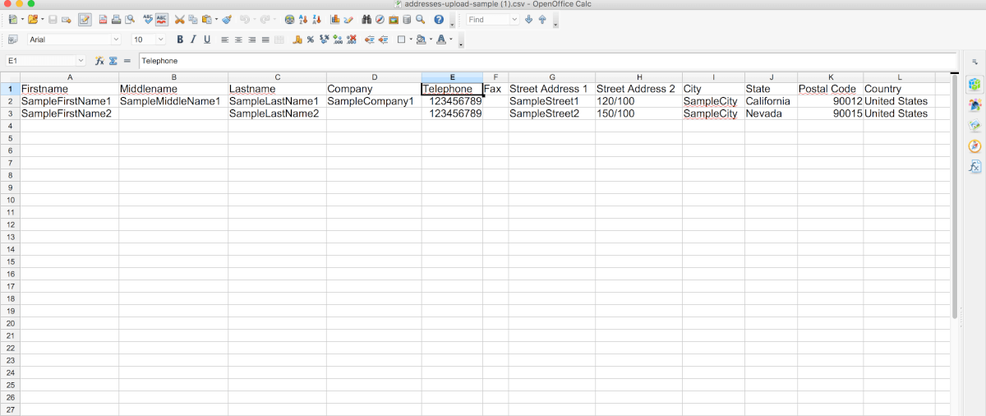Apply percent number format
The image size is (986, 416).
coord(311,39)
